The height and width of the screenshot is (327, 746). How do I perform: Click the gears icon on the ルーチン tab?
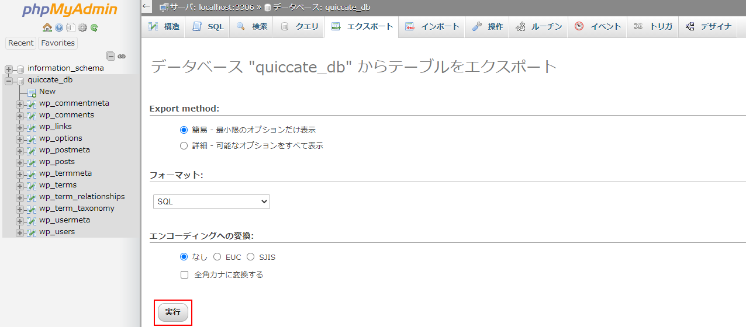520,26
